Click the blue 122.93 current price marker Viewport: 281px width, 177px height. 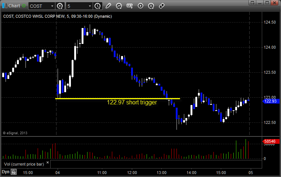pos(271,101)
